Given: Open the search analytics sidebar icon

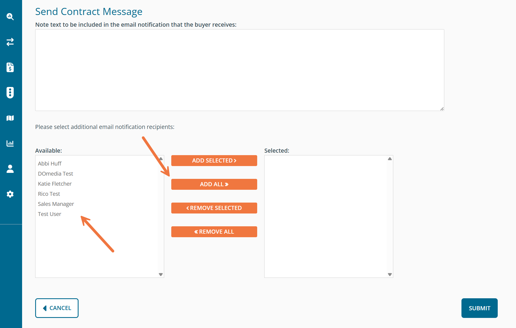Looking at the screenshot, I should pos(10,17).
